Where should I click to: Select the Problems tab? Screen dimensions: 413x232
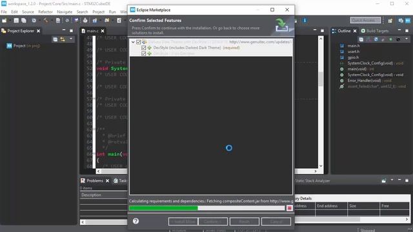coord(95,180)
